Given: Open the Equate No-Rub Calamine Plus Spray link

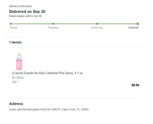Looking at the screenshot, I should click(47, 73).
